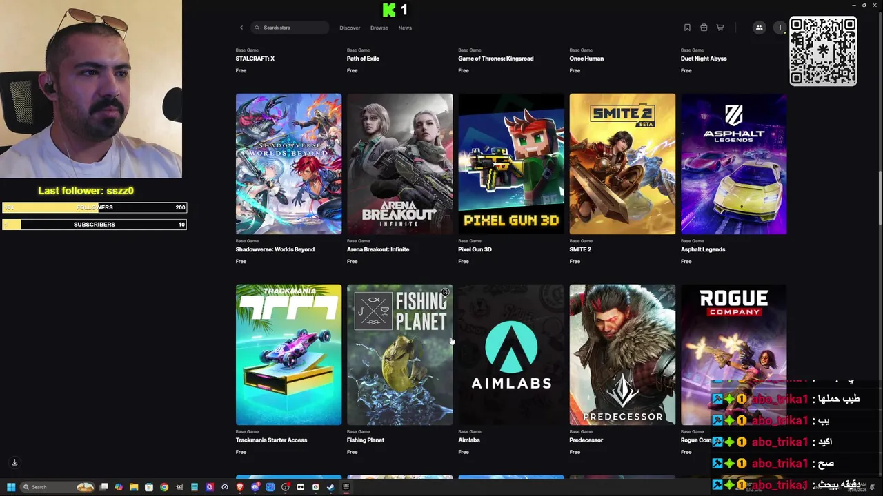This screenshot has height=496, width=883.
Task: Click the Windows taskbar Search box
Action: [57, 487]
